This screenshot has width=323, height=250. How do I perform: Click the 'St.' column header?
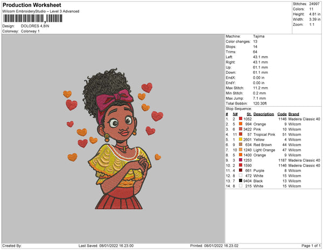(x=249, y=114)
